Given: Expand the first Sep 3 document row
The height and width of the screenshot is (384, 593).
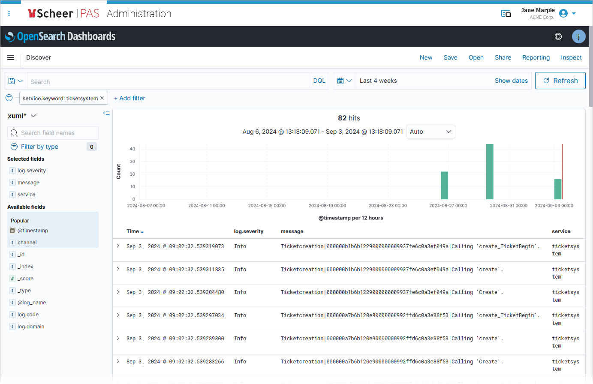Looking at the screenshot, I should click(119, 246).
